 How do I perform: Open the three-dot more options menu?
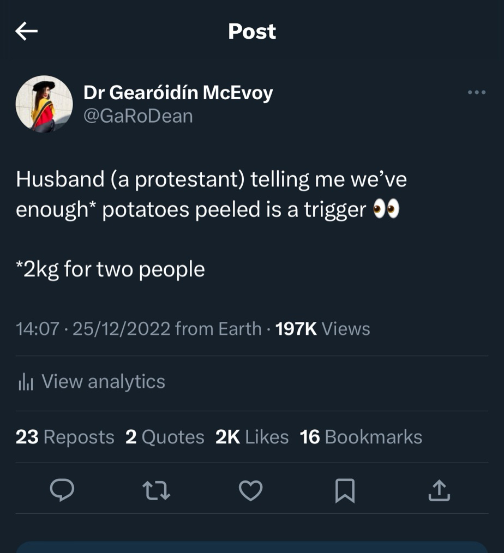pos(477,93)
